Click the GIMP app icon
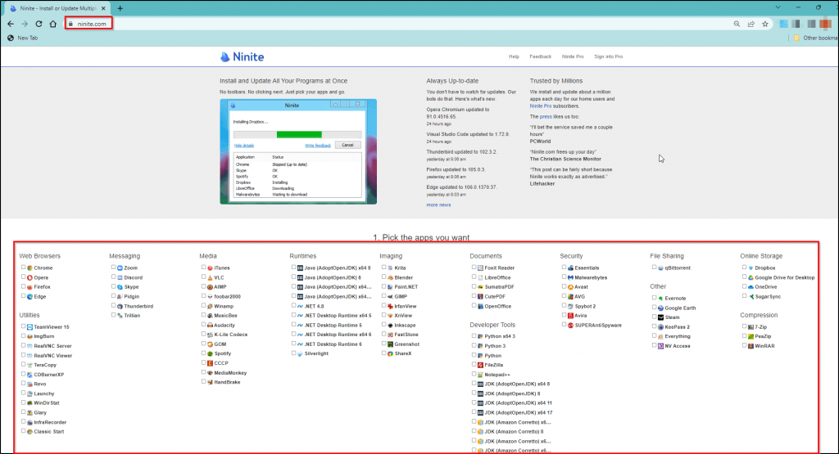The width and height of the screenshot is (839, 454). (x=391, y=297)
